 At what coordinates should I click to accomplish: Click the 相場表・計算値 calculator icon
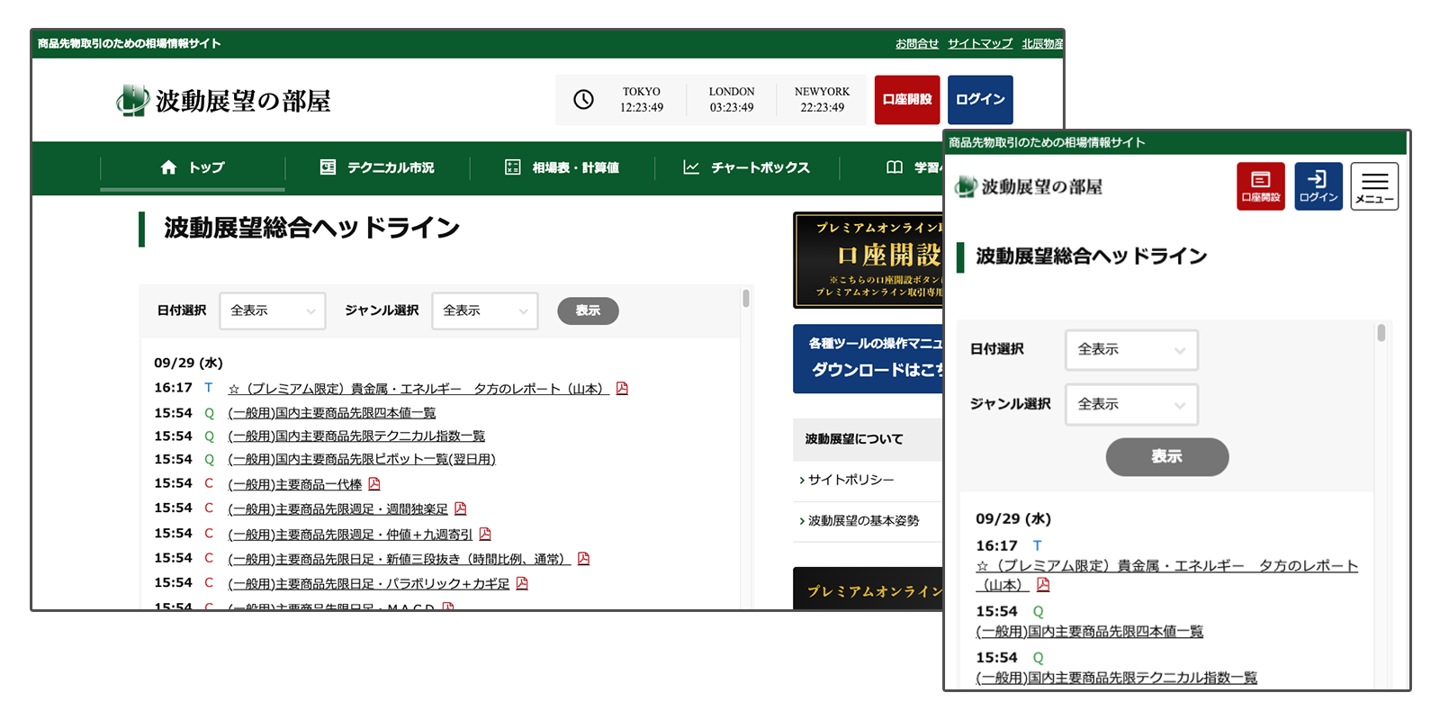513,167
